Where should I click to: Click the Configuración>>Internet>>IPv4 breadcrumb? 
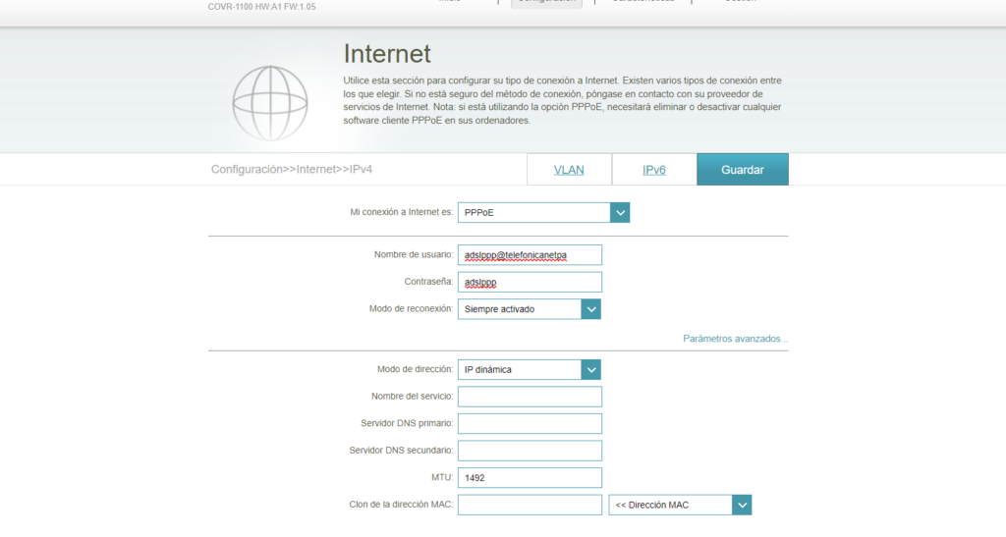coord(292,170)
